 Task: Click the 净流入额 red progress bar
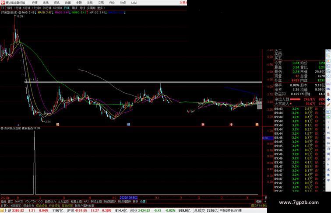(295, 99)
